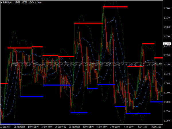
Task: Click the 24 Dec 05:00 time label
Action: point(33,127)
